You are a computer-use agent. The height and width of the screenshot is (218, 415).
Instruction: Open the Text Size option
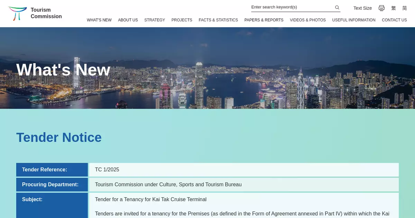(362, 8)
